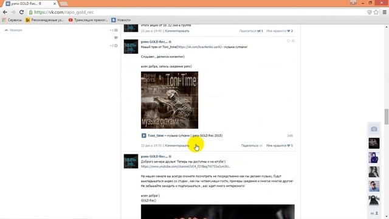
Task: Go back with the browser back arrow
Action: click(x=5, y=12)
